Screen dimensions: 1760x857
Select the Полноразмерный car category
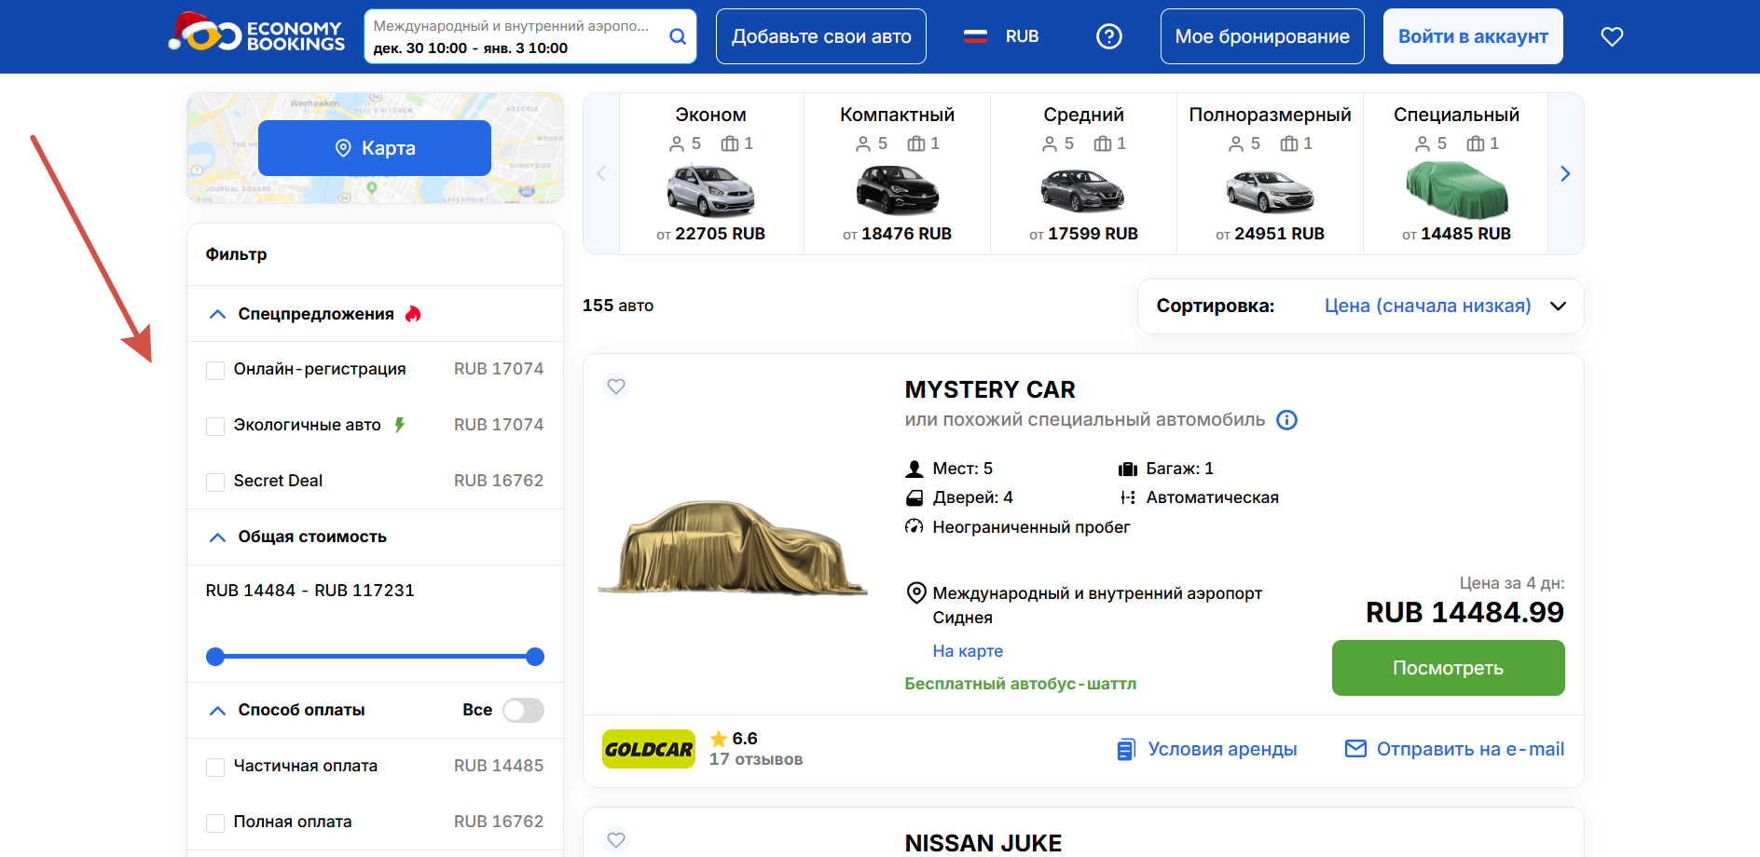[x=1270, y=173]
